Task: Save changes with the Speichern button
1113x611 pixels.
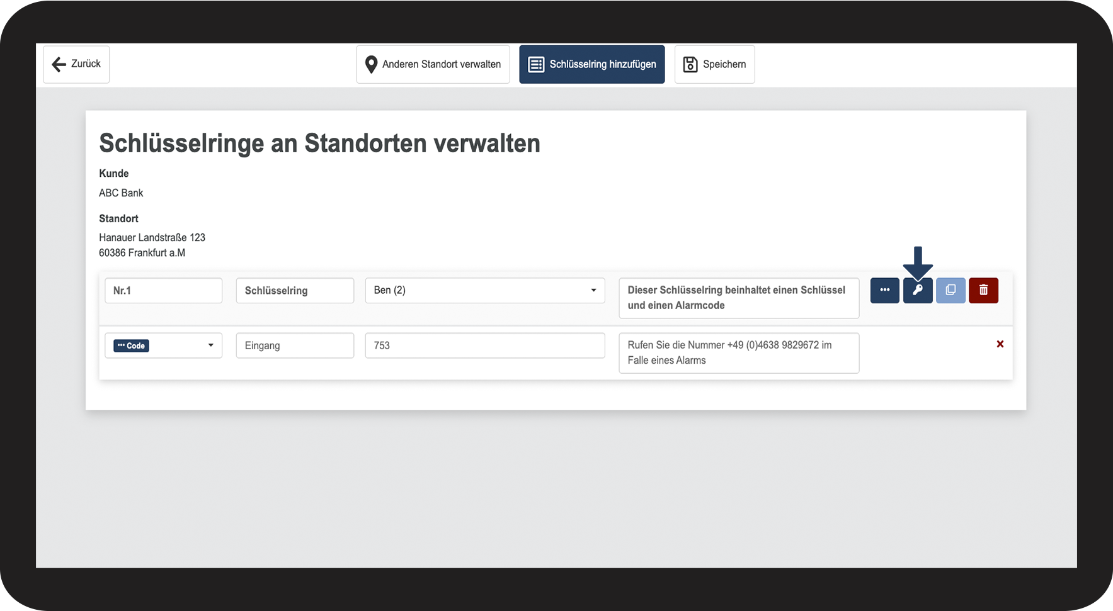Action: 714,64
